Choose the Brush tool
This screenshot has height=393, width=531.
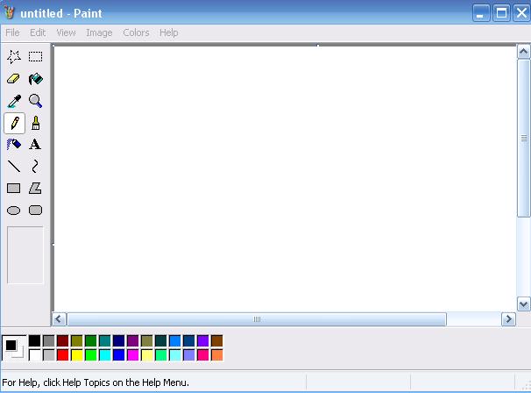click(36, 123)
